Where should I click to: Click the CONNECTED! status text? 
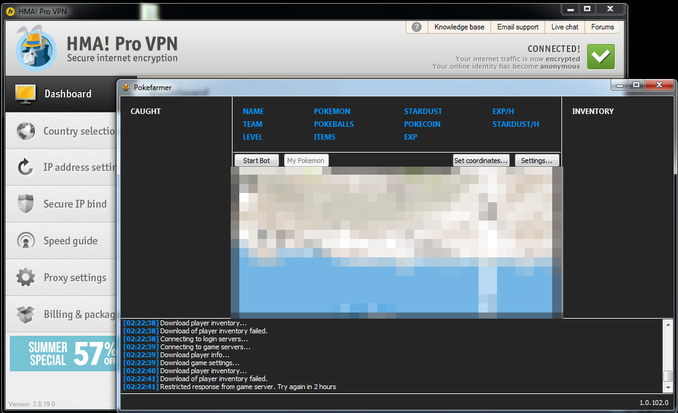(554, 49)
